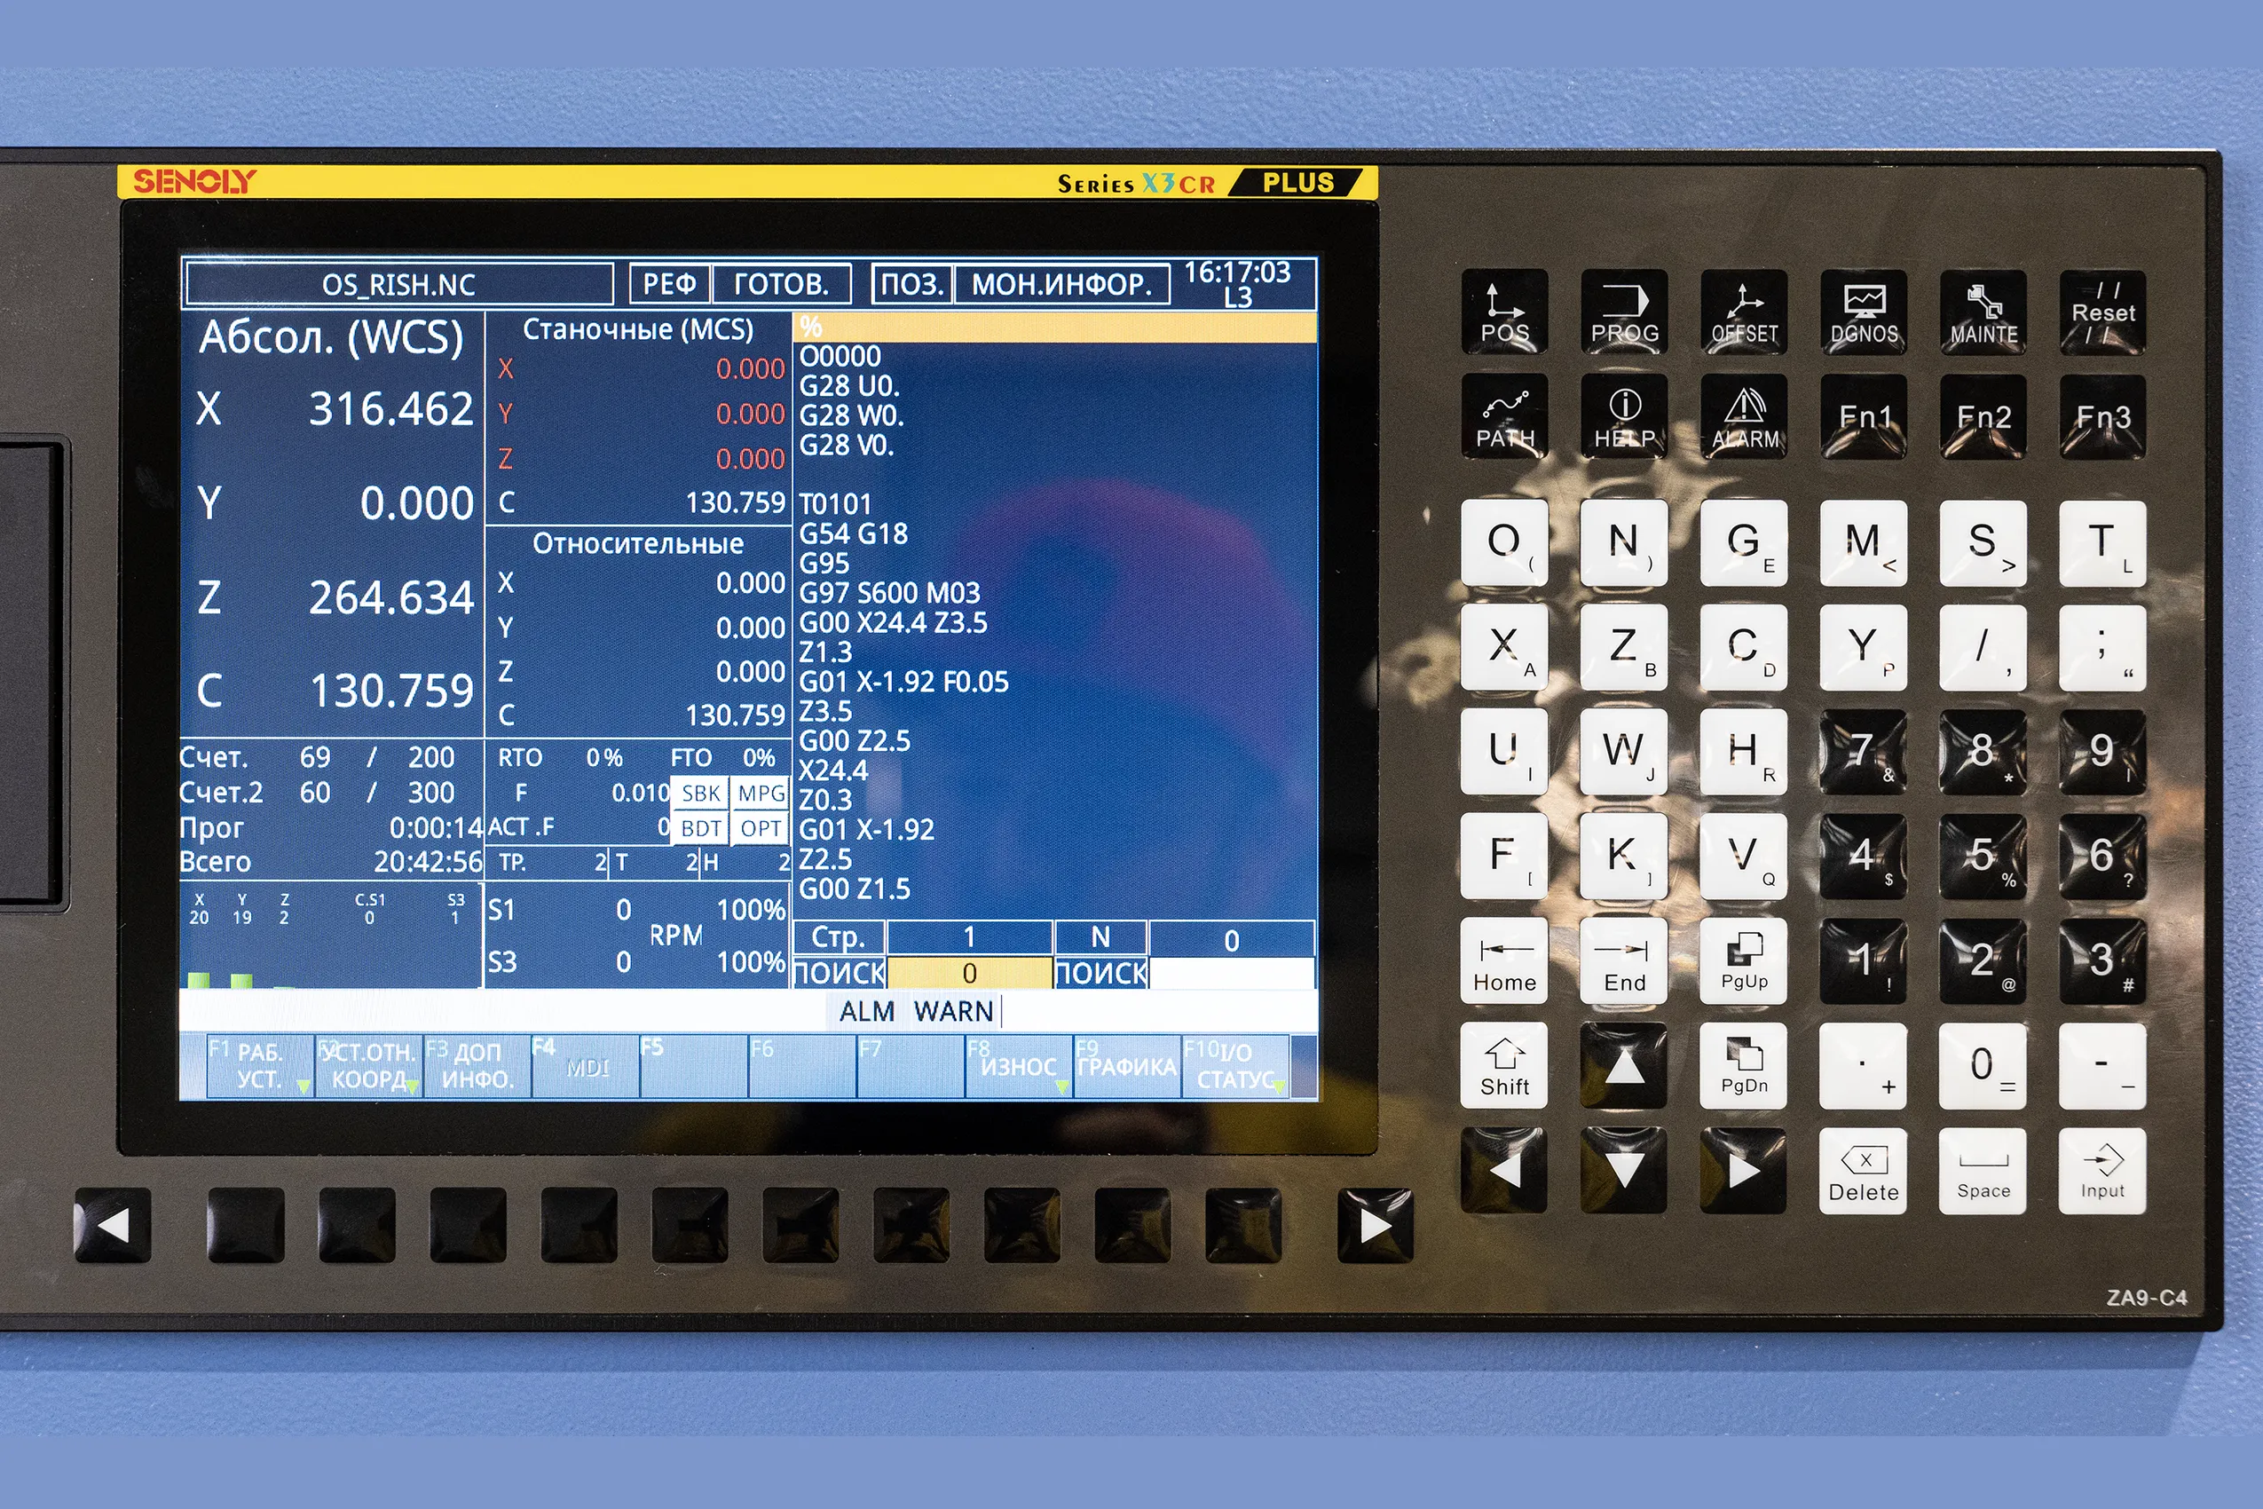Tap the Fn3 function key
This screenshot has width=2263, height=1509.
[2102, 416]
